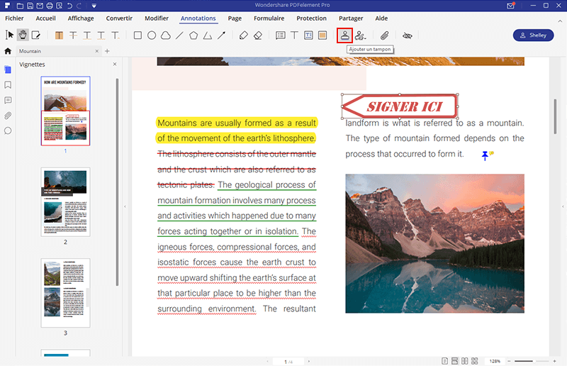Save document from quick access toolbar
The width and height of the screenshot is (567, 366).
(x=30, y=6)
